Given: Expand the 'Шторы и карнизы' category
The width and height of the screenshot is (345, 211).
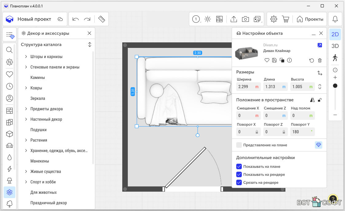Looking at the screenshot, I should pyautogui.click(x=26, y=57).
